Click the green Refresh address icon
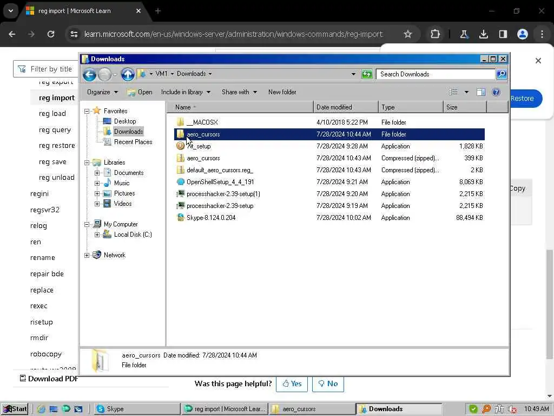 (x=367, y=74)
